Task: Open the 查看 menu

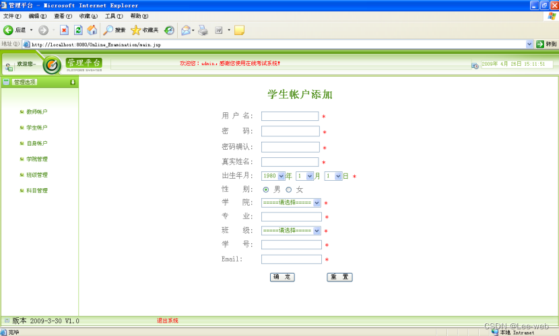Action: coord(63,16)
